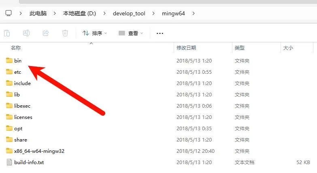
Task: Select the bin folder icon
Action: tap(9, 60)
